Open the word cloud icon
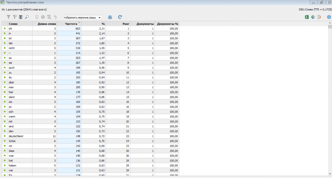Screen dimensions: 332x178 110,17
